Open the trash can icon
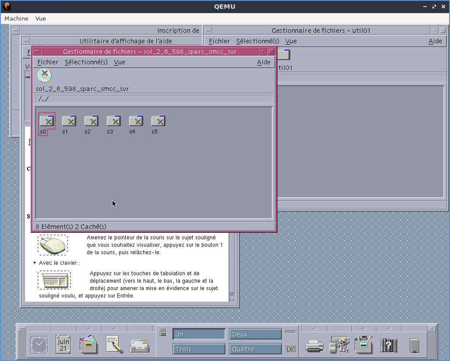The image size is (450, 361). click(x=415, y=346)
